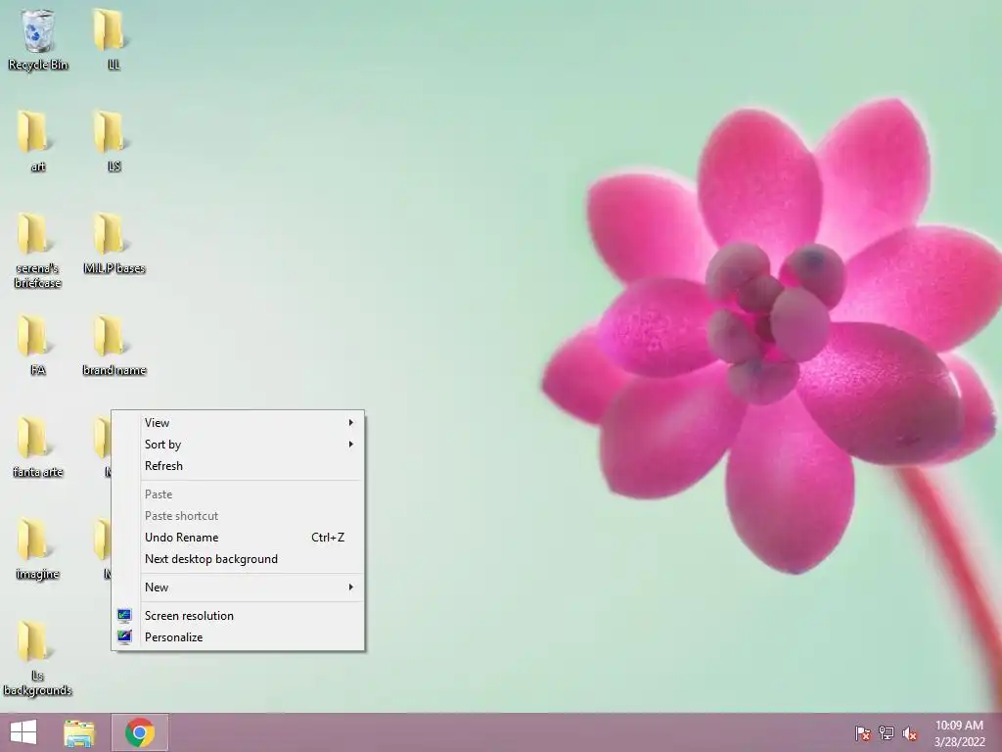Open the Windows Start button
Image resolution: width=1002 pixels, height=752 pixels.
point(23,732)
